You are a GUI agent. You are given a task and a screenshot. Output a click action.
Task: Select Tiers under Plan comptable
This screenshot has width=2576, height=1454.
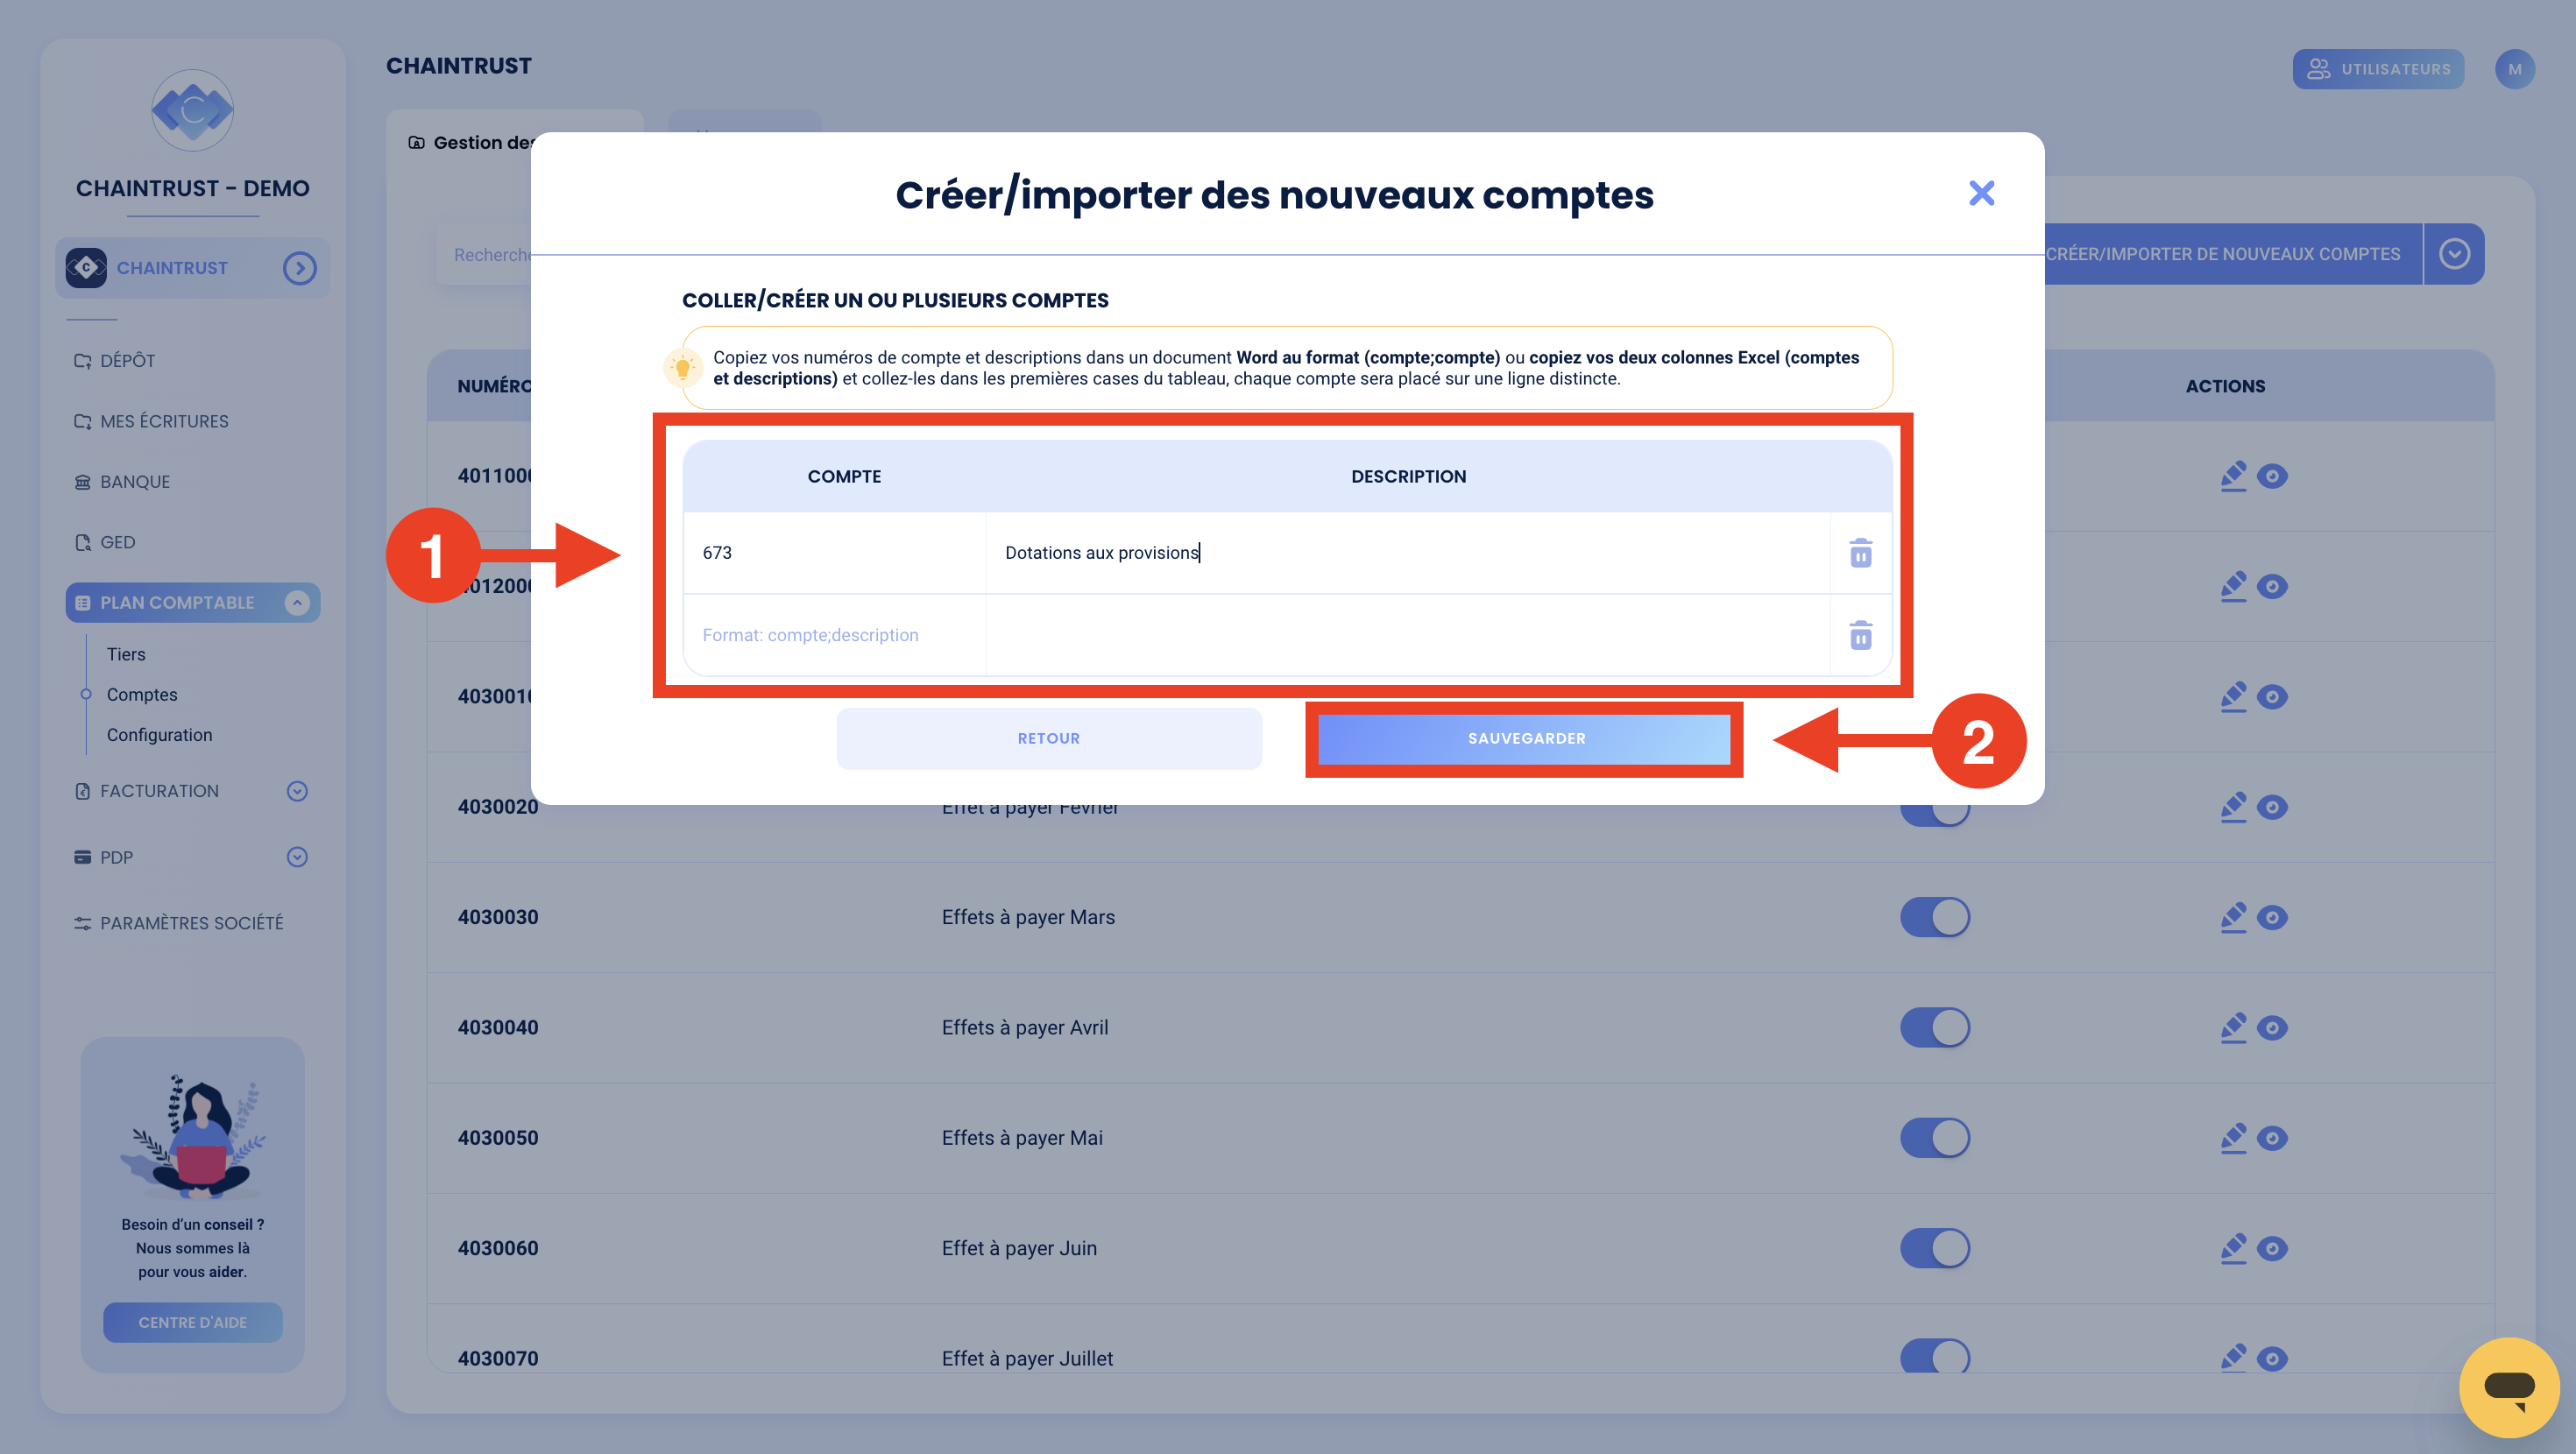pyautogui.click(x=126, y=654)
